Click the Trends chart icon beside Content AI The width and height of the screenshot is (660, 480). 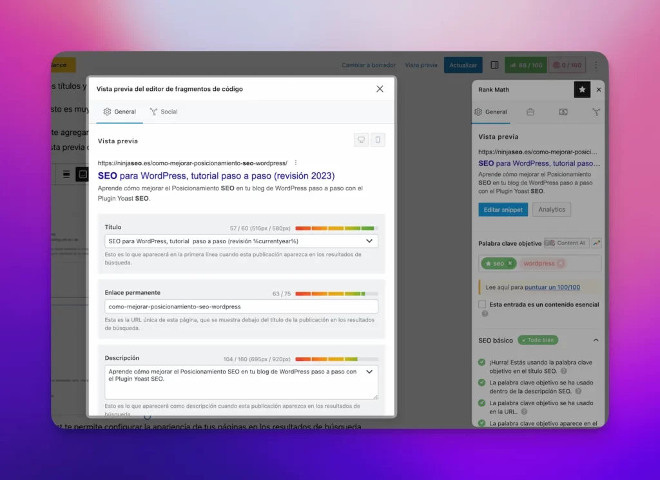click(596, 243)
